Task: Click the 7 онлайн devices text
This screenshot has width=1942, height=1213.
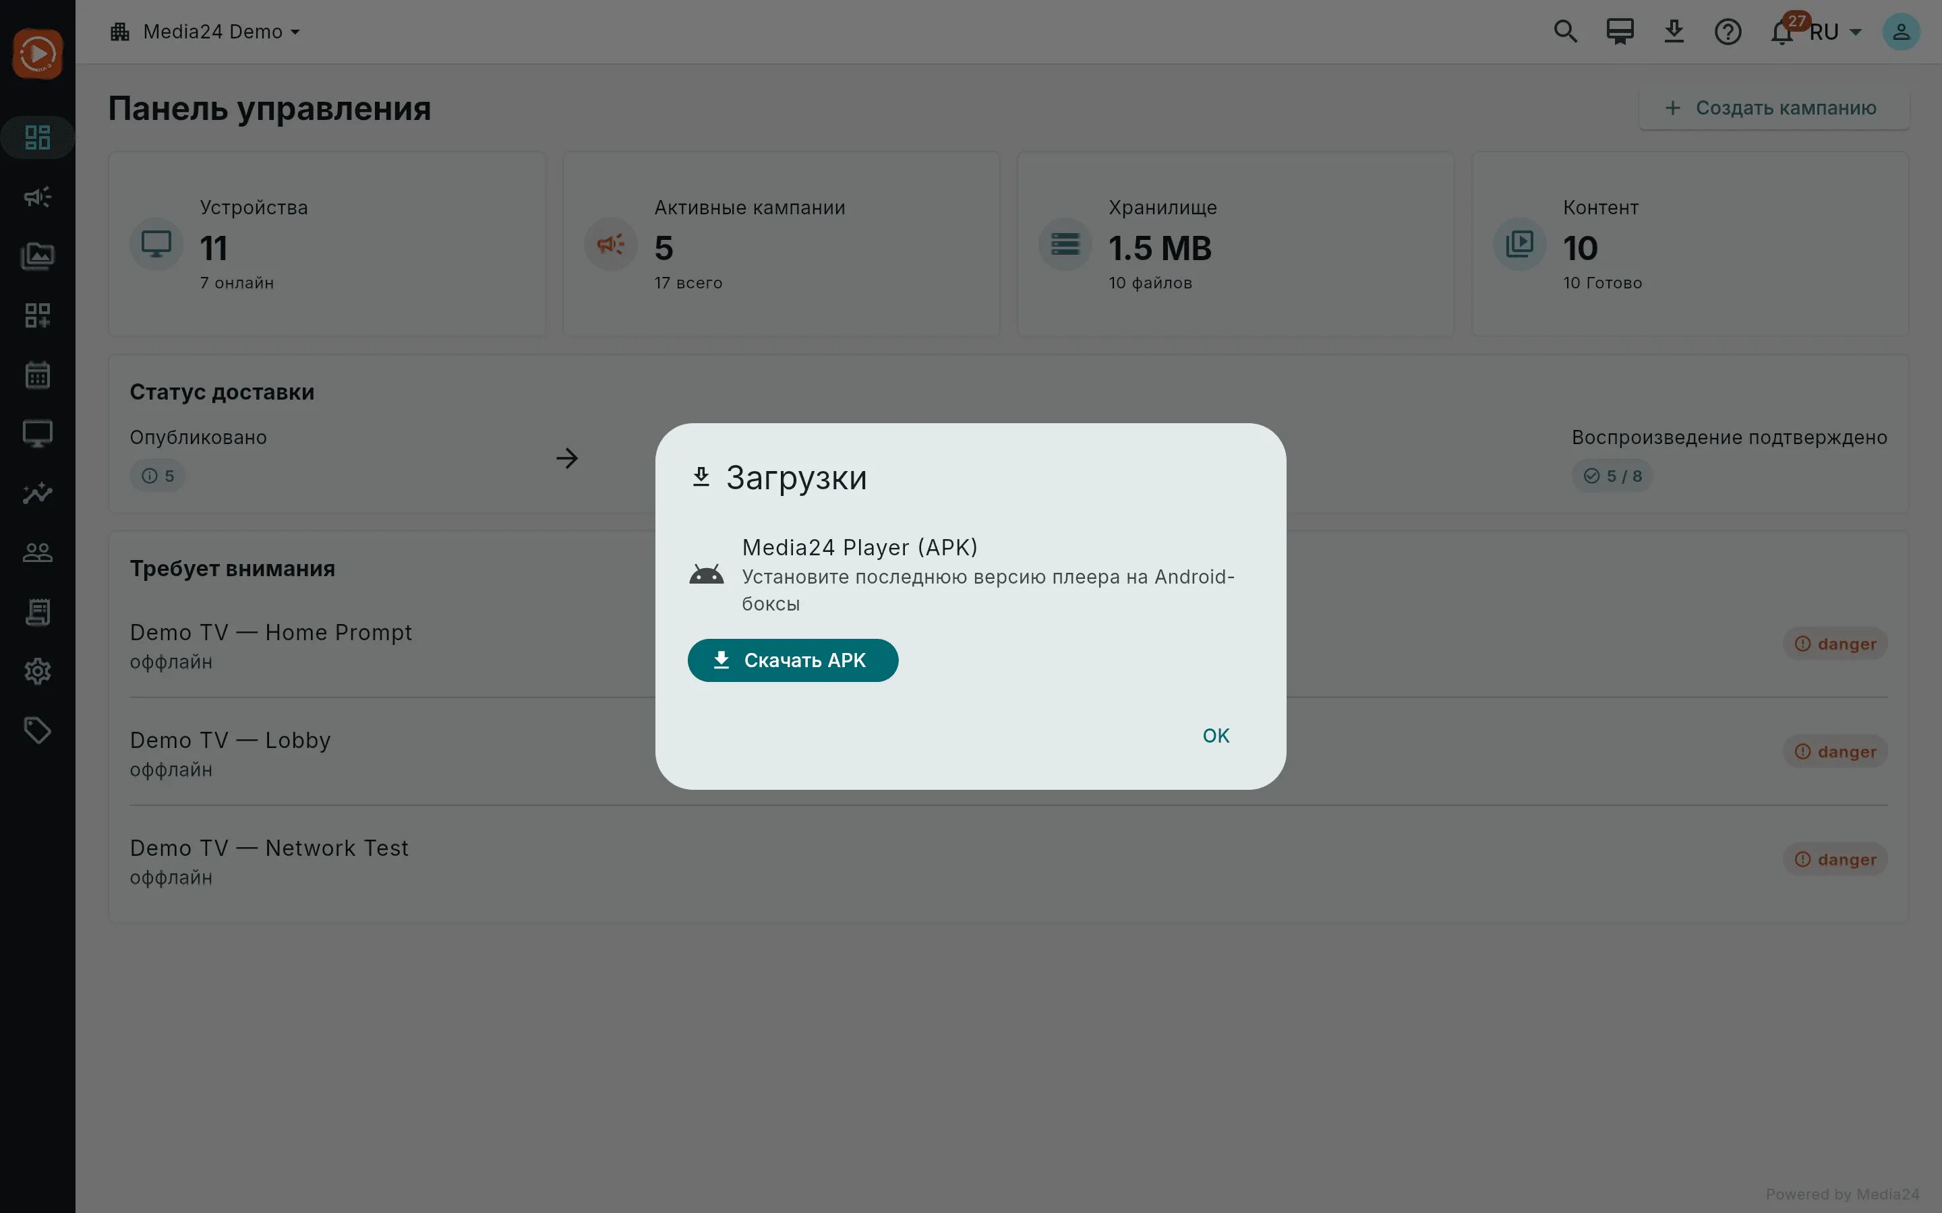Action: [x=237, y=283]
